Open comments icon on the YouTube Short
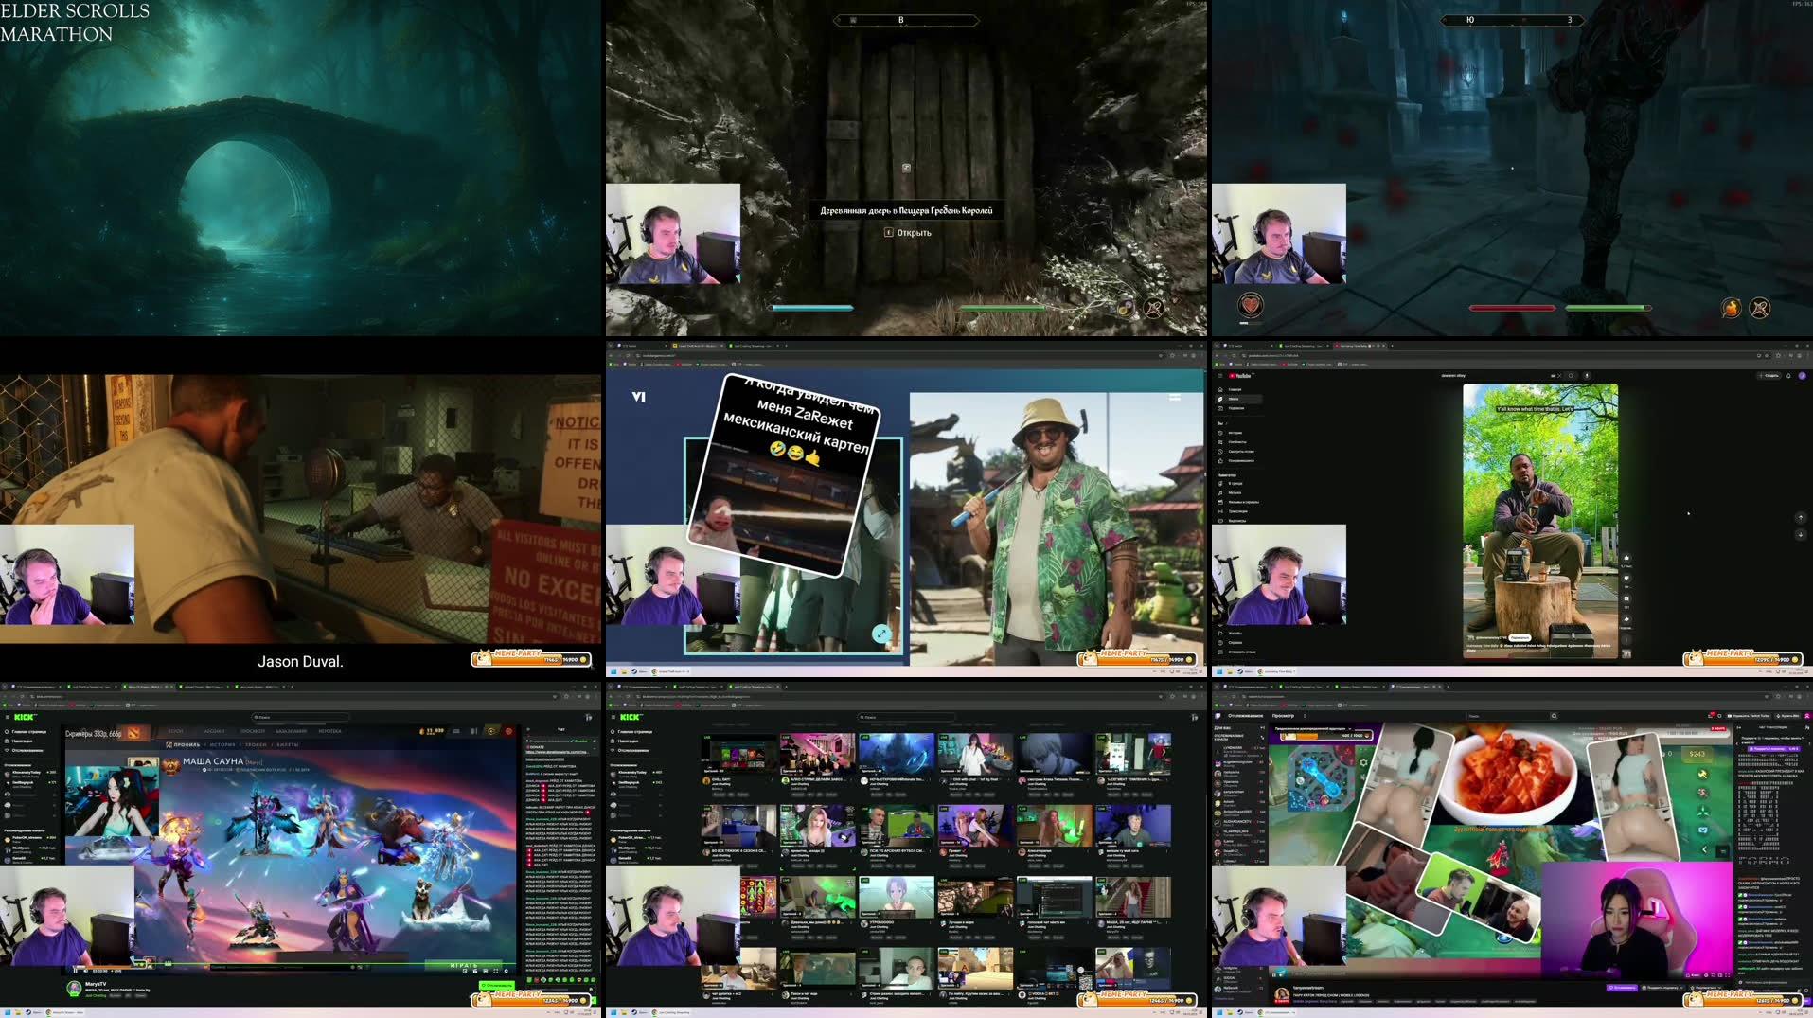This screenshot has width=1813, height=1018. 1626,598
